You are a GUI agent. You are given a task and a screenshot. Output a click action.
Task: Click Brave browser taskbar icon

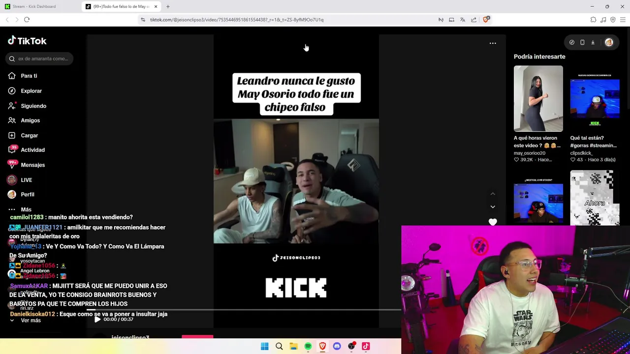tap(322, 347)
